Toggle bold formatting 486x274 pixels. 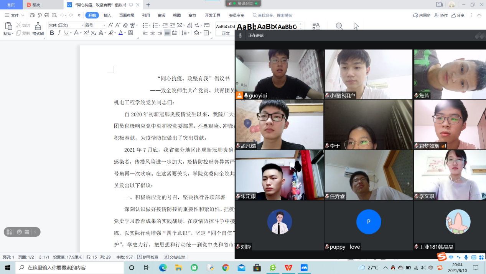click(52, 33)
